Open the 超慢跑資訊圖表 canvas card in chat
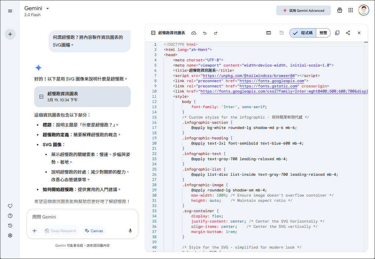 (x=82, y=97)
